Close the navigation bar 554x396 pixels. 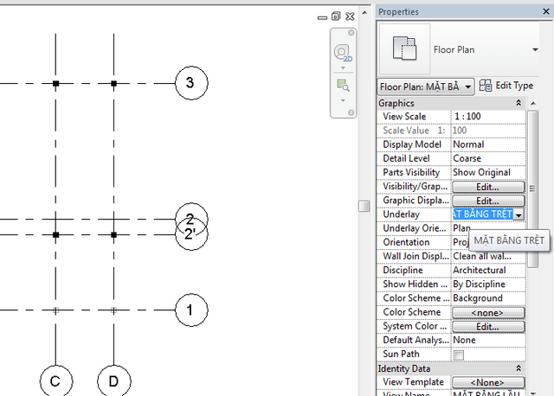(x=351, y=33)
